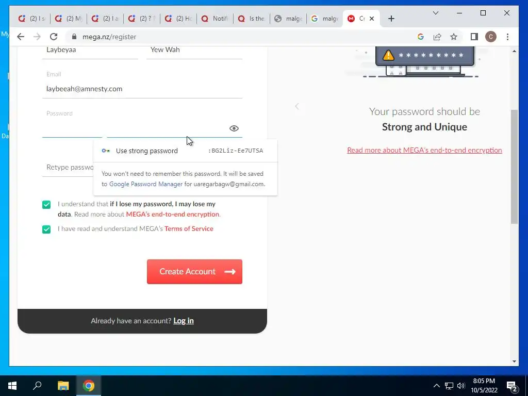Click the browser back arrow
The height and width of the screenshot is (396, 528).
[x=21, y=37]
